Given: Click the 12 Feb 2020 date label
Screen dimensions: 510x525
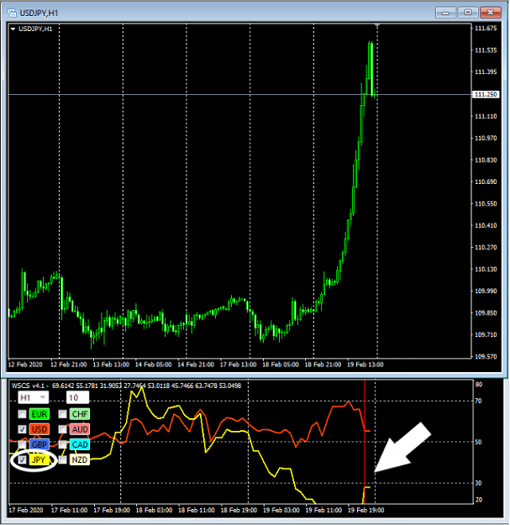Looking at the screenshot, I should click(25, 365).
